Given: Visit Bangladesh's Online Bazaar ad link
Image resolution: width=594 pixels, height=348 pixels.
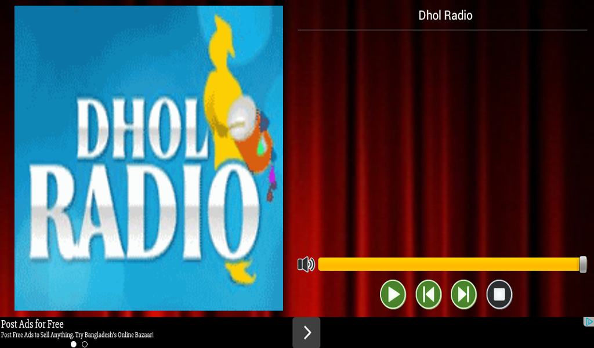Looking at the screenshot, I should [77, 335].
